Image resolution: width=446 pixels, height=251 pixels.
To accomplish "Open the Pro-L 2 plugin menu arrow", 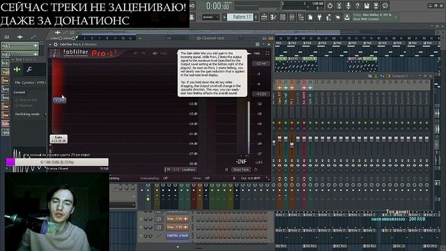I will pos(50,45).
